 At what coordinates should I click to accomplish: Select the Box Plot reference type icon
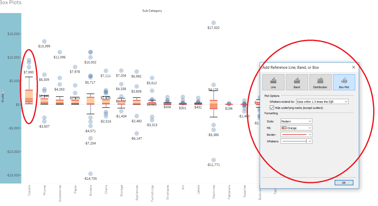(344, 82)
